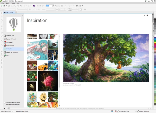This screenshot has height=113, width=156.
Task: Click the color proofing icon in status bar
Action: 112,111
